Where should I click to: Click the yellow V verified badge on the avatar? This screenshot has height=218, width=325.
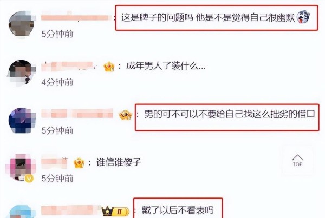pyautogui.click(x=29, y=179)
